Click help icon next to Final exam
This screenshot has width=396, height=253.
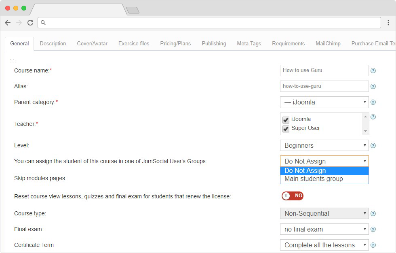pyautogui.click(x=373, y=230)
